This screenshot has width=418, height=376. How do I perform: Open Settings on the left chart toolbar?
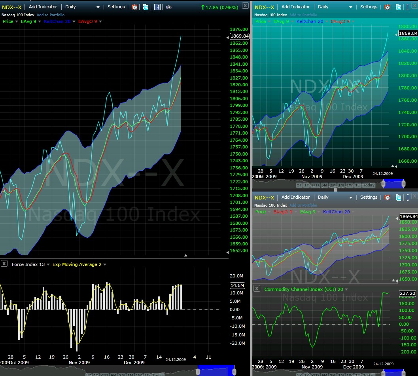click(116, 7)
